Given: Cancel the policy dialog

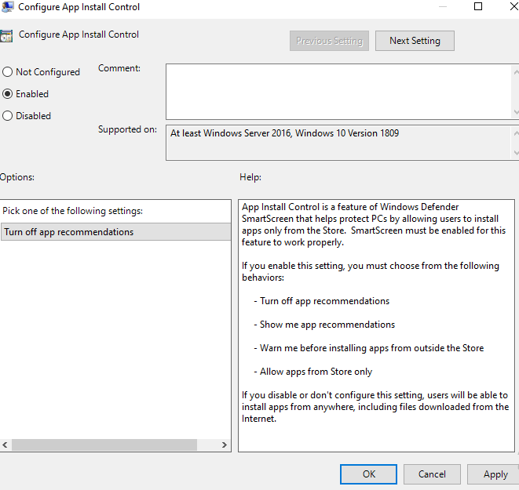Looking at the screenshot, I should click(432, 474).
